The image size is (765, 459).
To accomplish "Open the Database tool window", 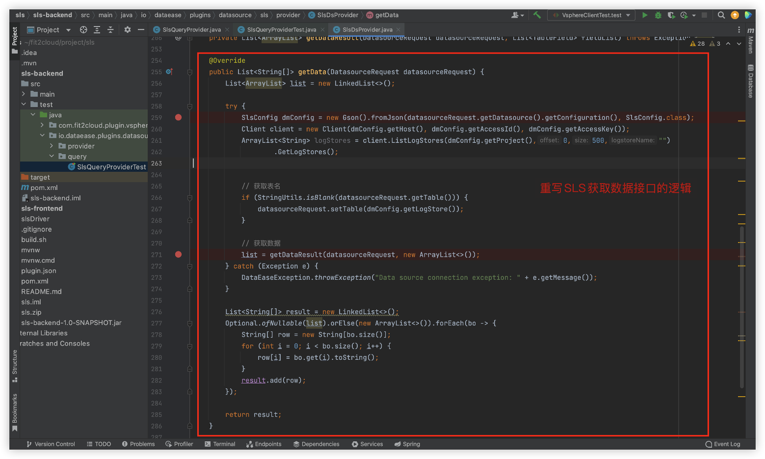I will (x=750, y=81).
